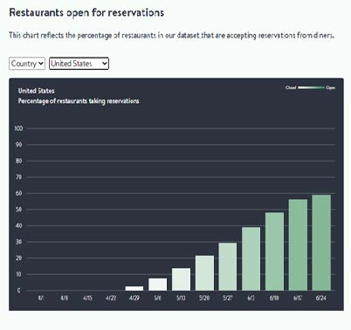The width and height of the screenshot is (351, 330).
Task: Select the 6/10 bar
Action: tap(274, 251)
